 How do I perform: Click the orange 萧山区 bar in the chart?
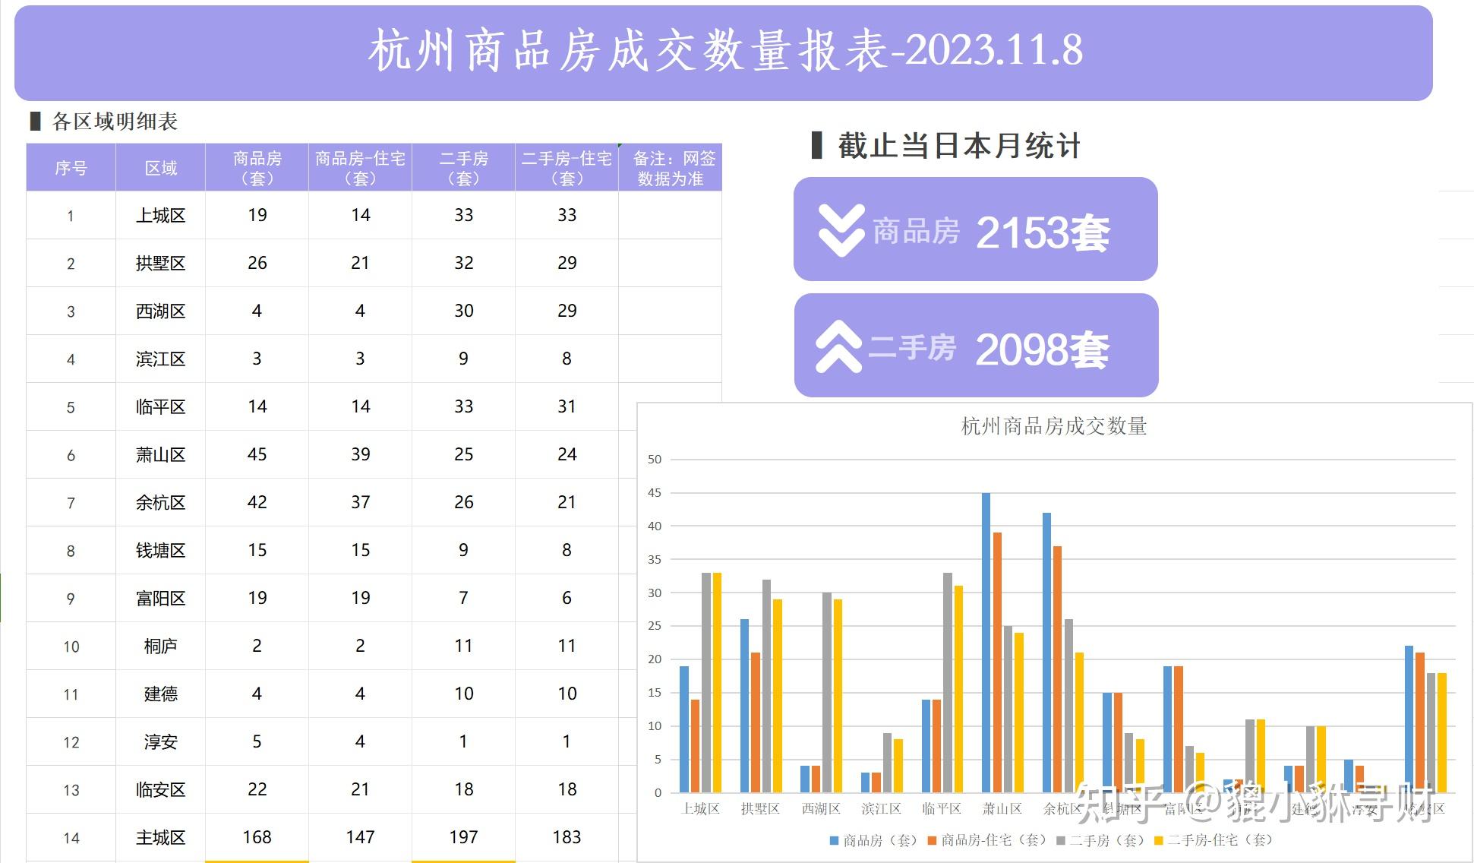coord(998,662)
